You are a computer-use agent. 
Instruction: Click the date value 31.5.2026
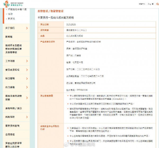point(71,24)
